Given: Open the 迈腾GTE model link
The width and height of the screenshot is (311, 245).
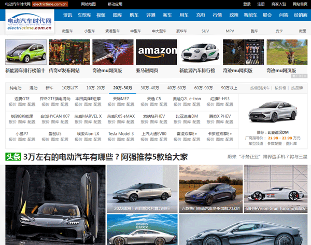Looking at the screenshot, I should click(x=22, y=99).
